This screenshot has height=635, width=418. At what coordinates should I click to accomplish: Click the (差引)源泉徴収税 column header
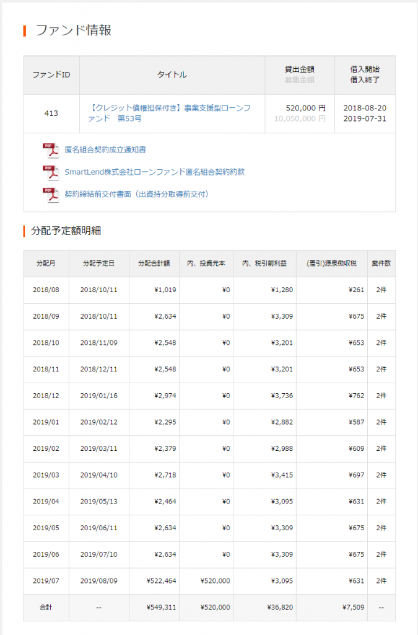331,264
